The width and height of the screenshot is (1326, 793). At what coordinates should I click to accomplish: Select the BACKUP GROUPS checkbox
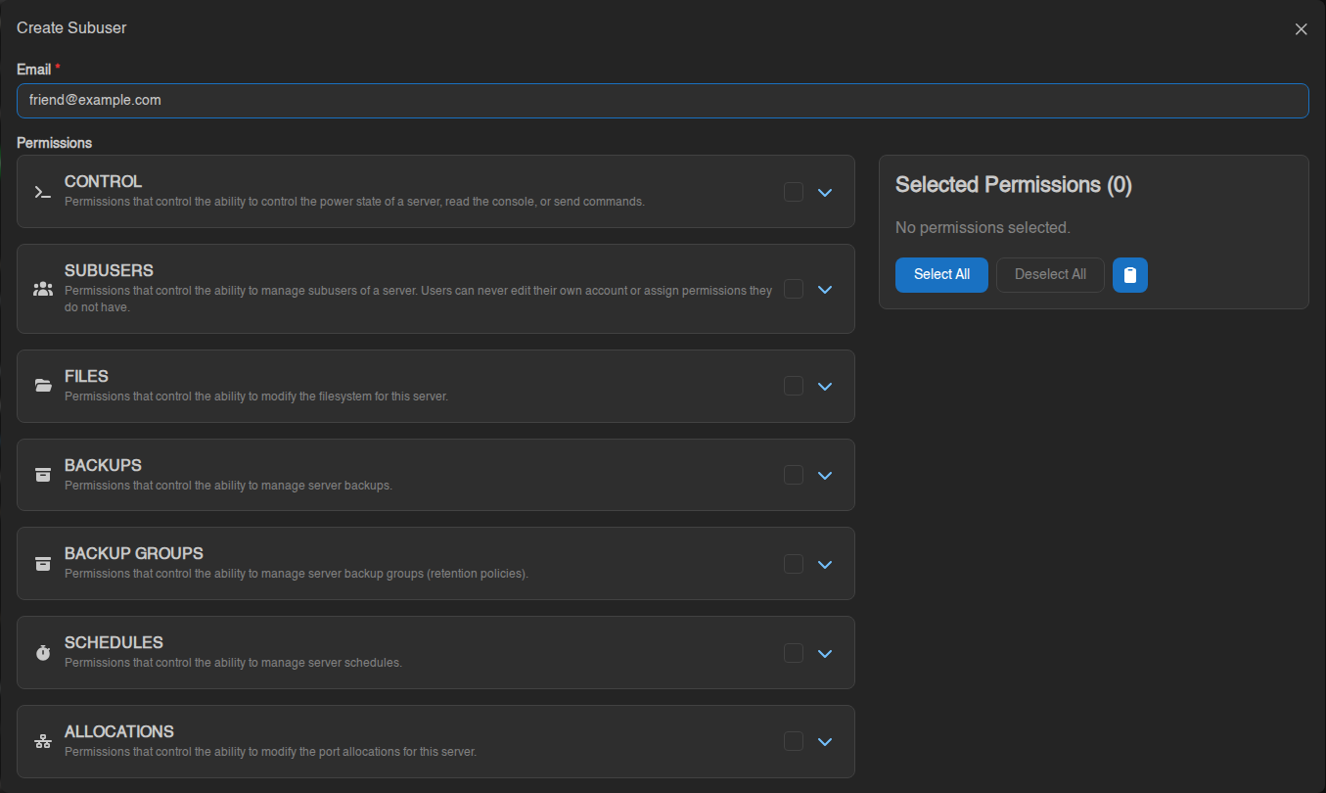coord(794,564)
